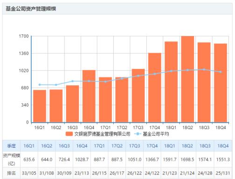
Task: Select the 16Q1 orange bar
Action: [40, 106]
